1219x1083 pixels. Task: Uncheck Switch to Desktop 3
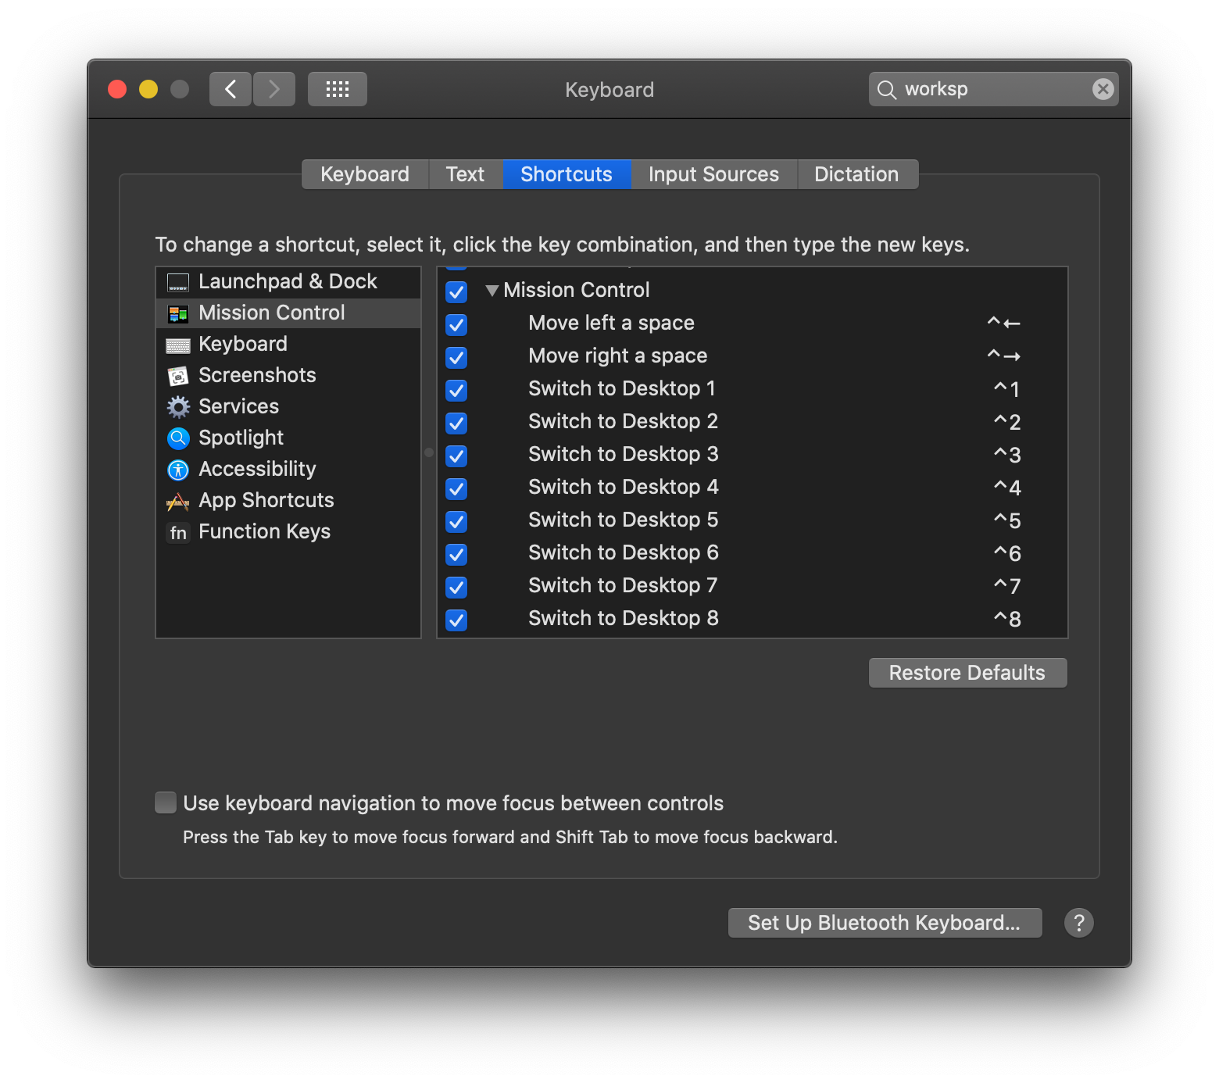456,456
